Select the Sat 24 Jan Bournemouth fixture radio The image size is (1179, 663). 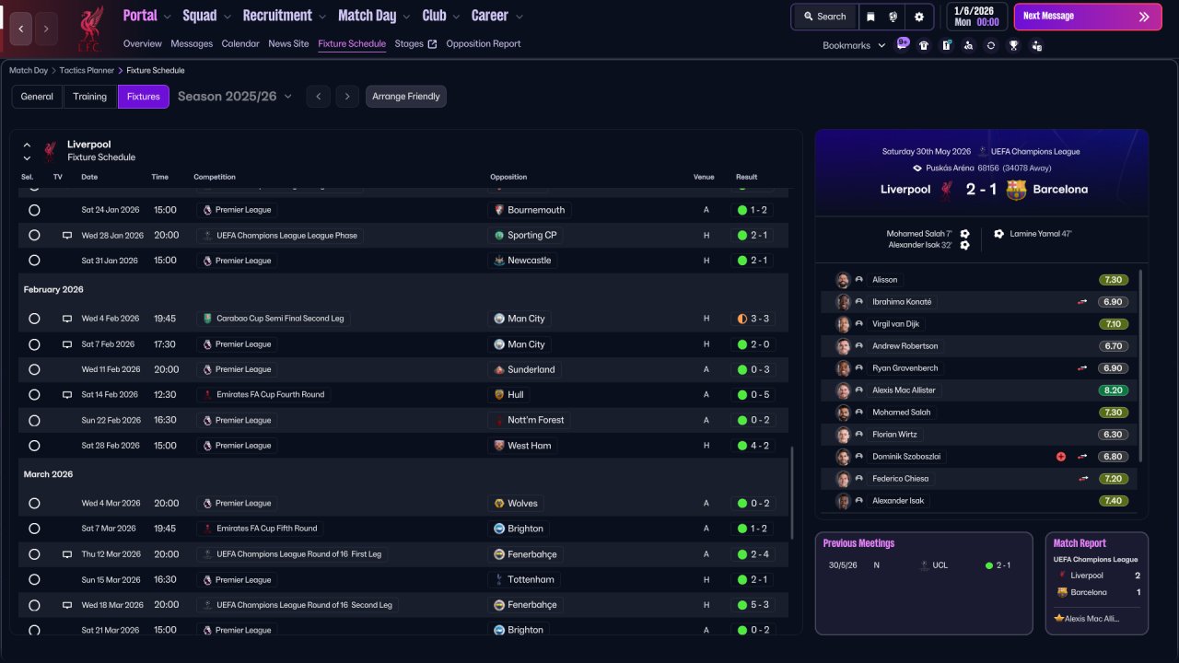pyautogui.click(x=34, y=210)
